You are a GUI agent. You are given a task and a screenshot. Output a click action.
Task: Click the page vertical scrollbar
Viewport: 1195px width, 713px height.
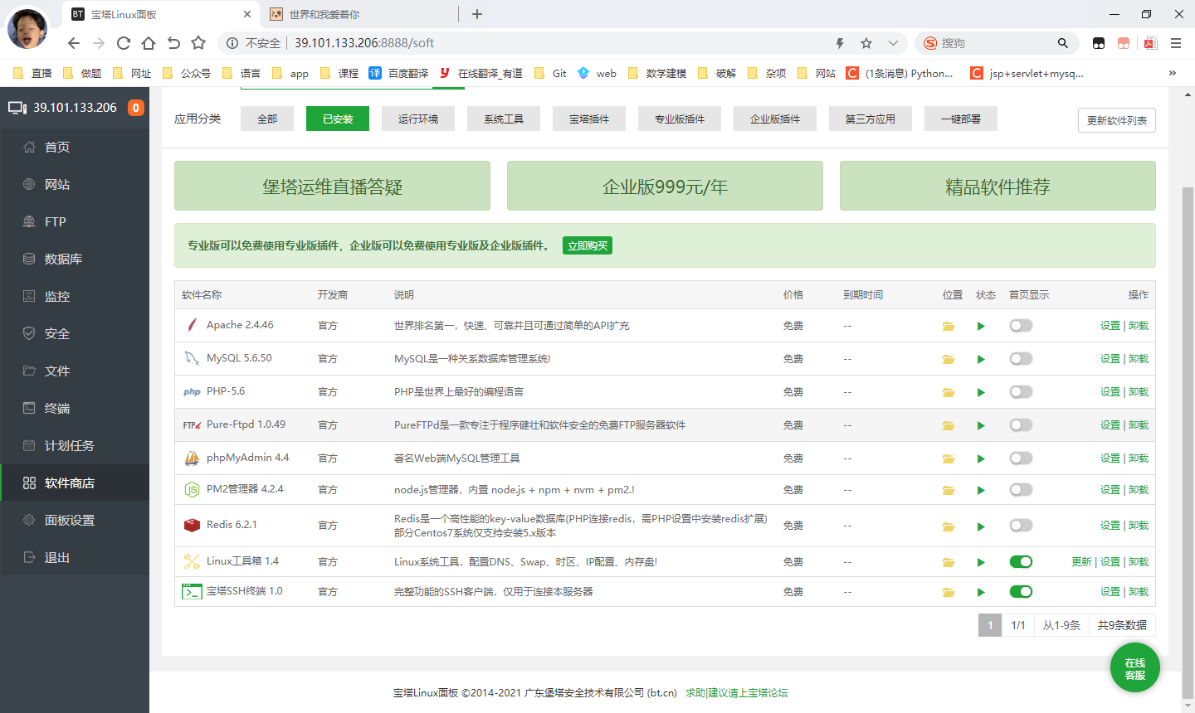tap(1188, 415)
